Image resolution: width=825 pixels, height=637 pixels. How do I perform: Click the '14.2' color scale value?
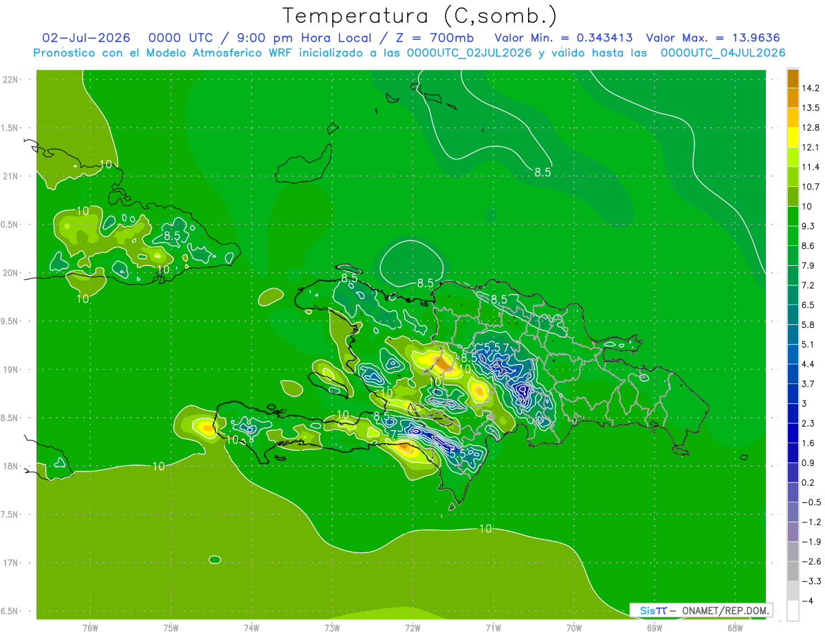point(810,88)
